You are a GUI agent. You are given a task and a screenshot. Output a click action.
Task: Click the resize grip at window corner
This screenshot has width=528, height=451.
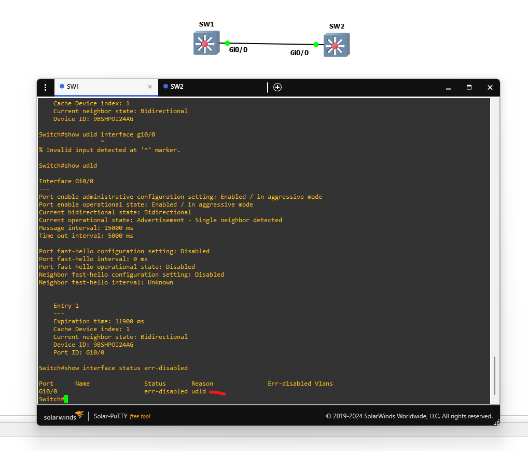[496, 422]
